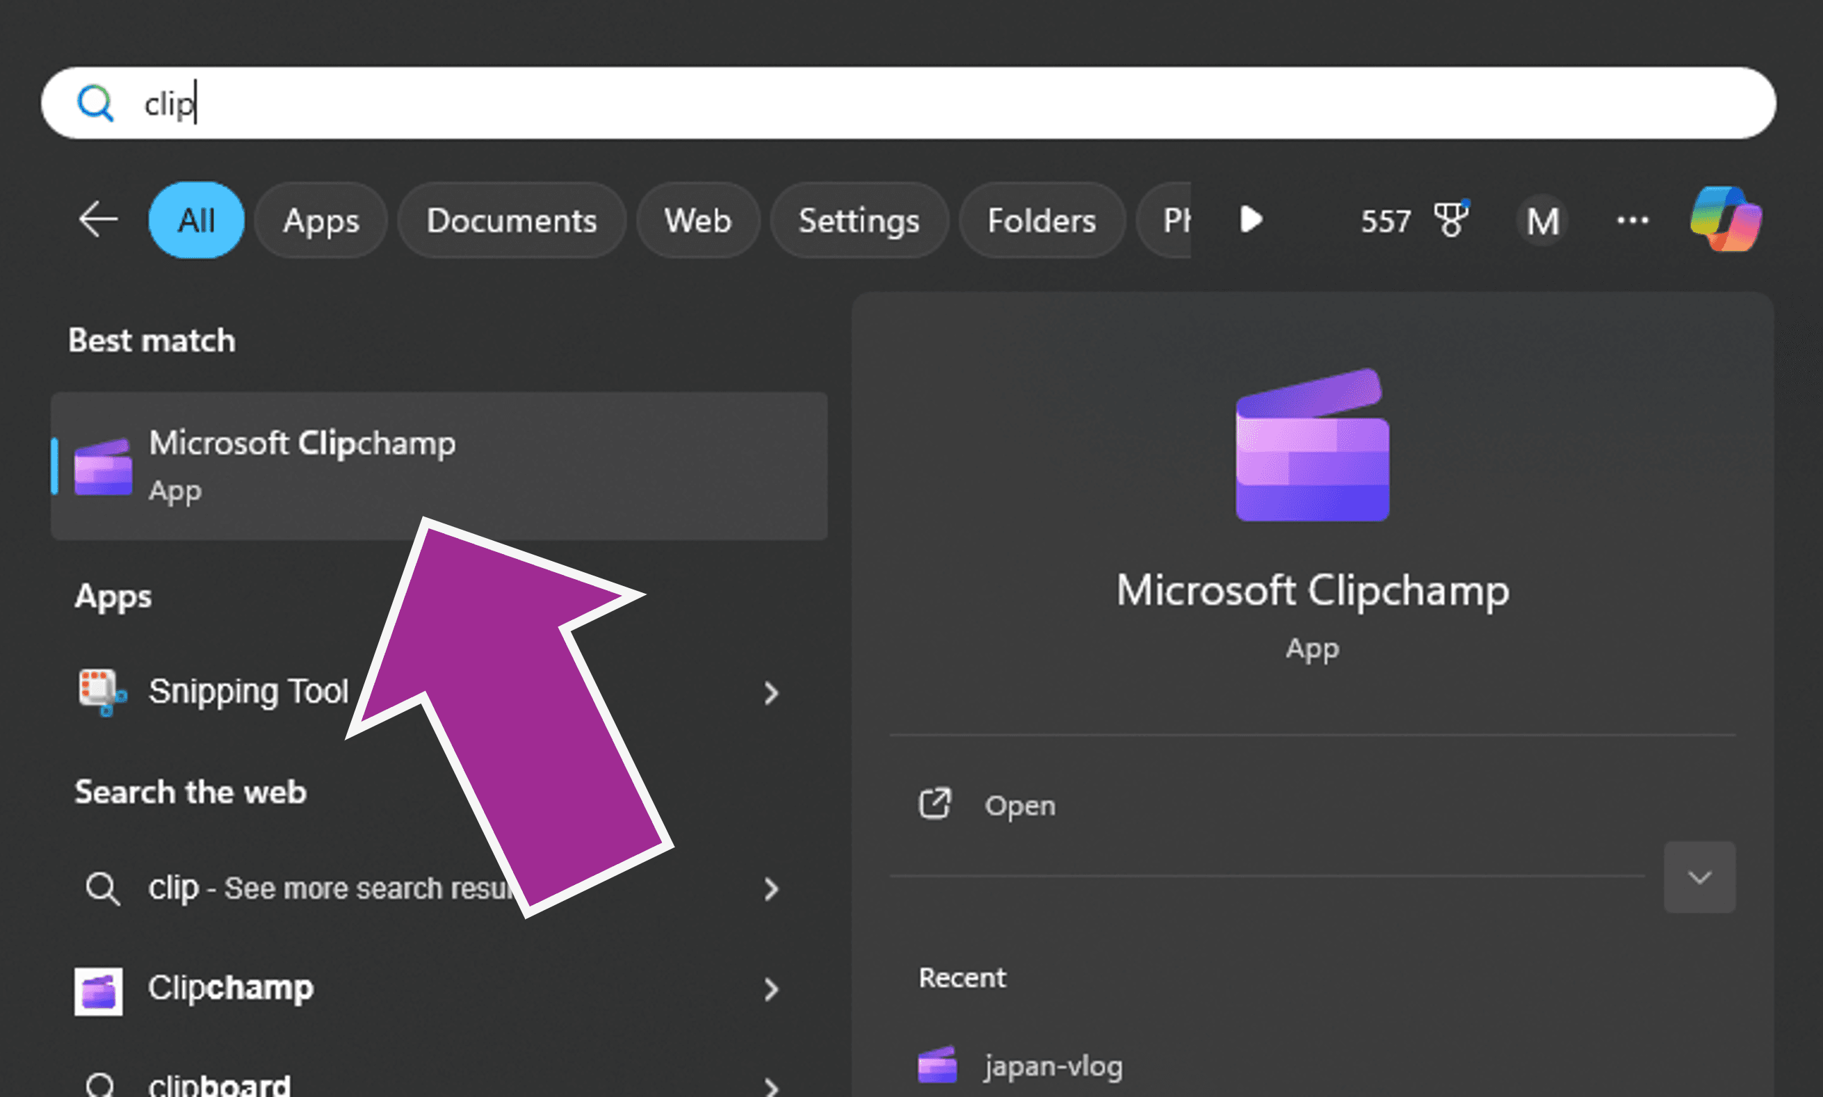
Task: Click the back arrow to return
Action: [x=97, y=220]
